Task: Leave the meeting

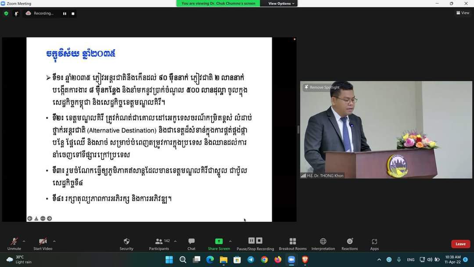Action: 460,244
